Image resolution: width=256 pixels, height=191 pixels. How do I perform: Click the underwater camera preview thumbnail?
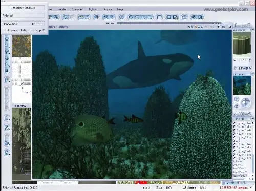click(x=242, y=86)
